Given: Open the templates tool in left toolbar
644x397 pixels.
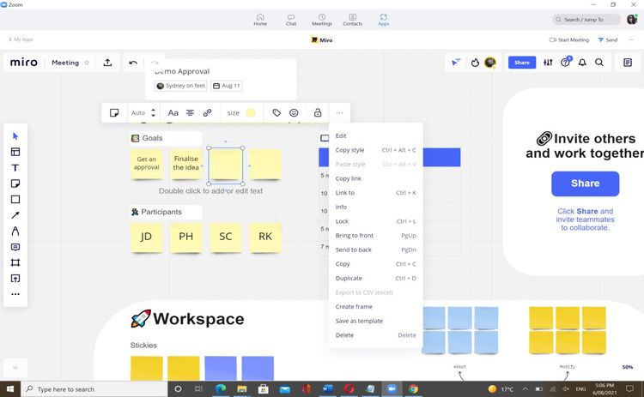Looking at the screenshot, I should coord(15,152).
